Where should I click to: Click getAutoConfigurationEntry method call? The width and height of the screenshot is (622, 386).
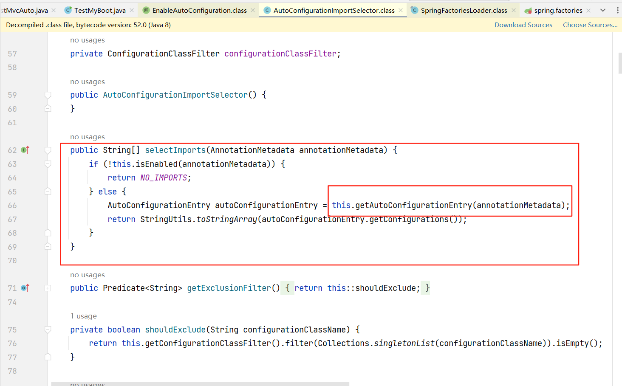(413, 206)
